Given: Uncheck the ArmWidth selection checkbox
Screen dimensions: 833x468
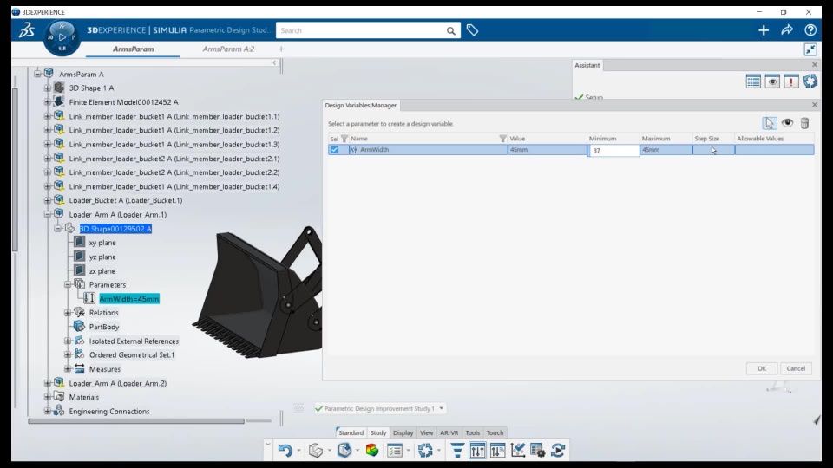Looking at the screenshot, I should (x=334, y=150).
